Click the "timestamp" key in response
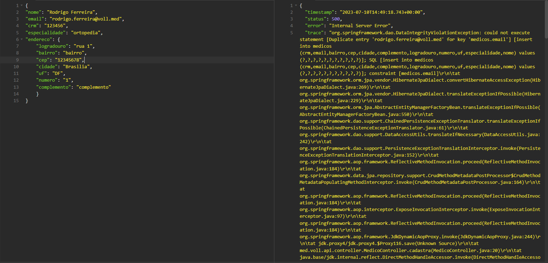Viewport: 548px width, 263px height. (x=320, y=12)
